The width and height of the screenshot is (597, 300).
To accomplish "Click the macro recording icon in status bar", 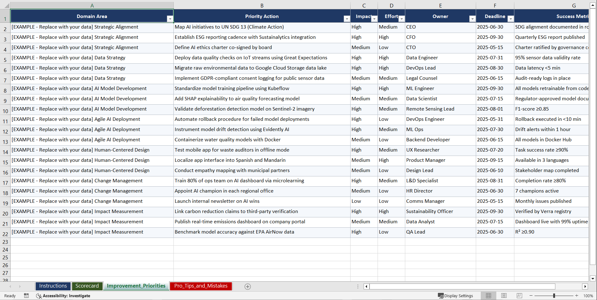I will [26, 296].
